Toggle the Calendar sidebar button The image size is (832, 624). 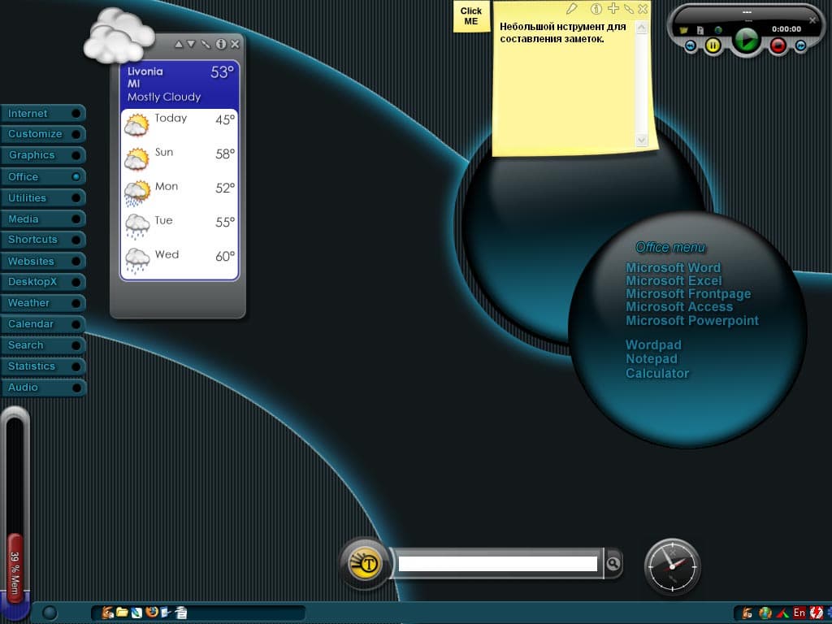(43, 324)
